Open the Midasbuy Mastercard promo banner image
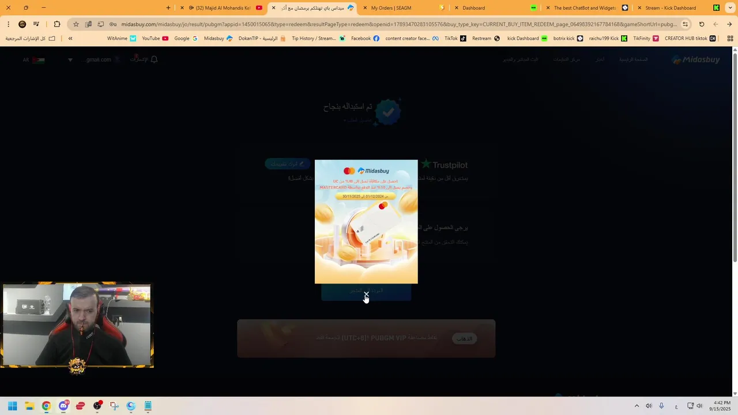738x415 pixels. [366, 221]
